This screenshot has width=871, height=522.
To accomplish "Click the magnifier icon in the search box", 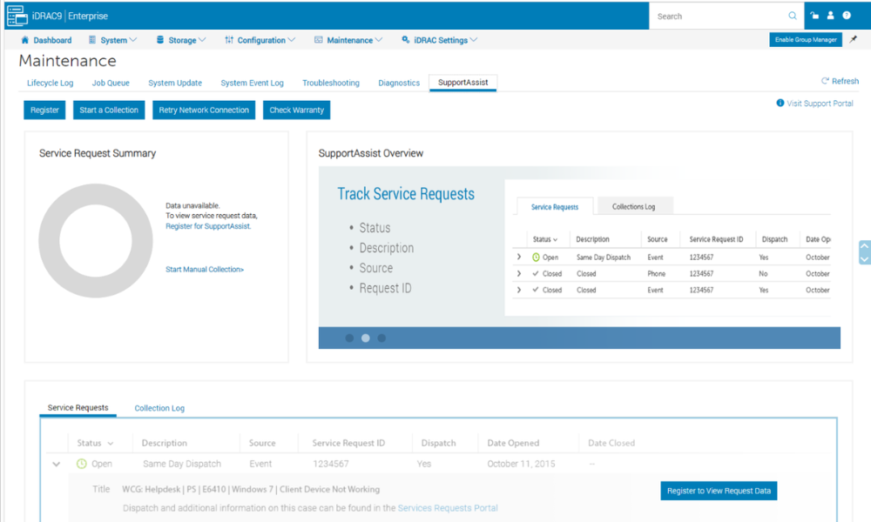I will [792, 16].
